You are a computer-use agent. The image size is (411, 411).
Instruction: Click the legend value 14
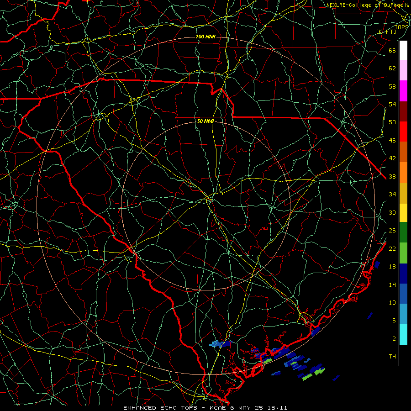click(392, 285)
